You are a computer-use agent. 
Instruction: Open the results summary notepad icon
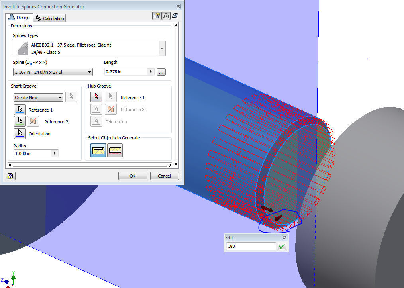point(175,15)
